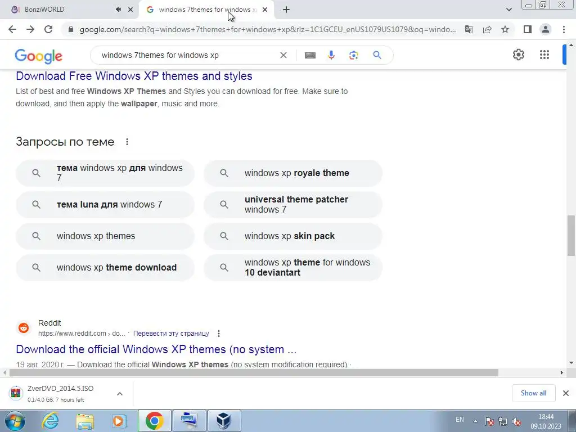Close the windows 7themes tab
Screen dimensions: 576x432
[x=265, y=10]
